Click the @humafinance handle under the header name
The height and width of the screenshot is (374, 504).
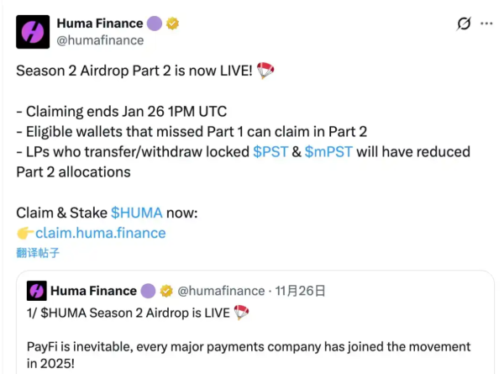point(100,40)
